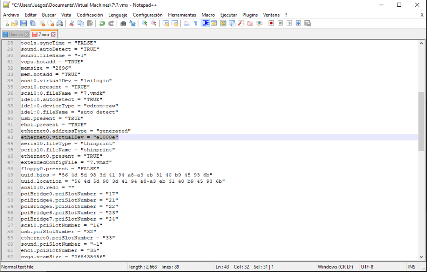Click the Close All documents toolbar icon
This screenshot has width=427, height=272.
tap(50, 23)
